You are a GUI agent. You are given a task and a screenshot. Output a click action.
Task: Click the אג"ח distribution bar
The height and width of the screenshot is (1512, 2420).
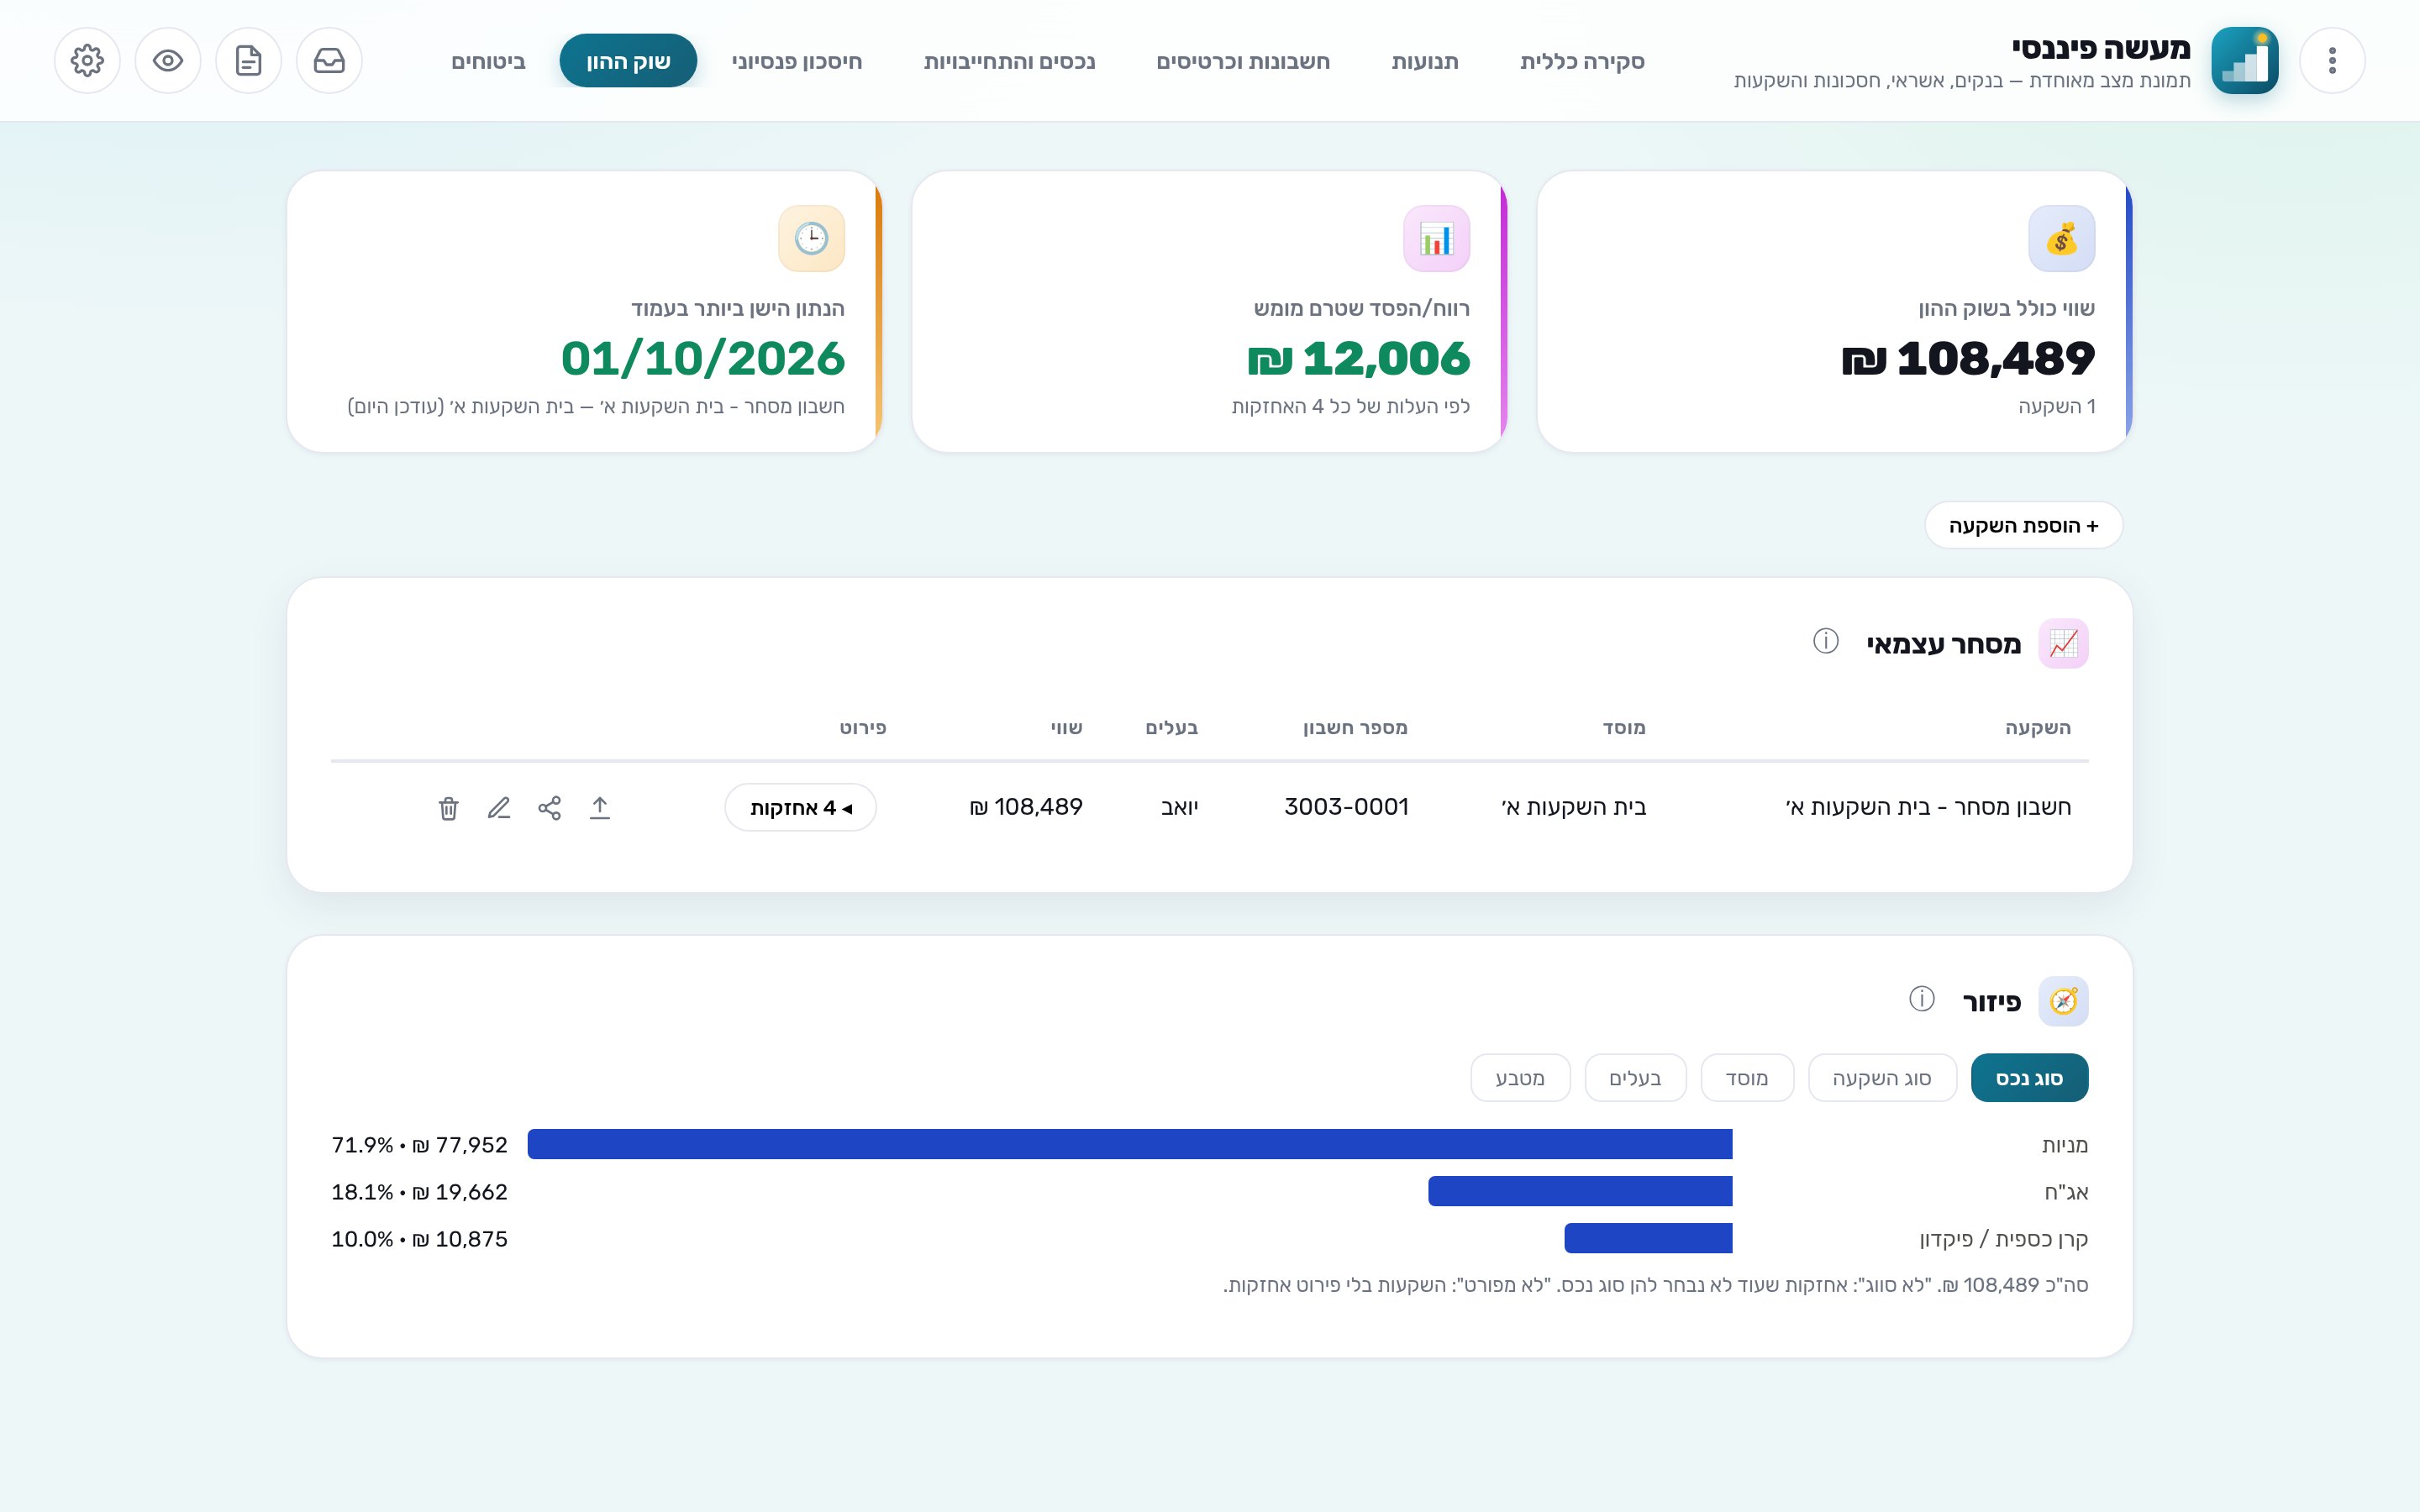(1580, 1191)
